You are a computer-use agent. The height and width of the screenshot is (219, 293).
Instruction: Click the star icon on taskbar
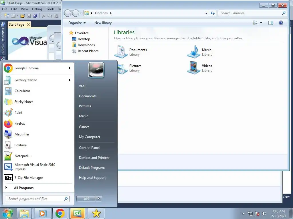[96, 213]
